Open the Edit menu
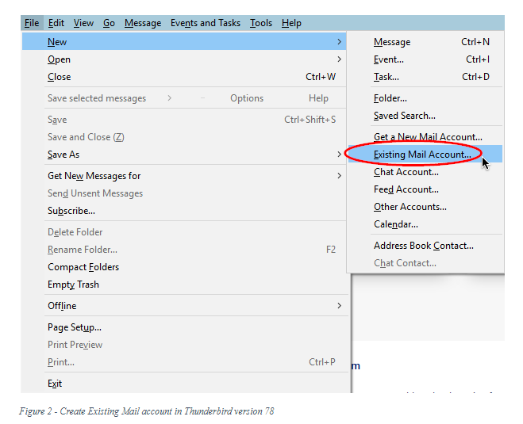This screenshot has width=523, height=424. (x=56, y=23)
